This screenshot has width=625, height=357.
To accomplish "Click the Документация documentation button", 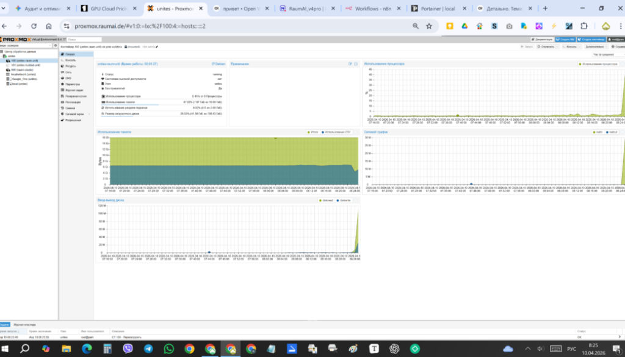I will 542,40.
